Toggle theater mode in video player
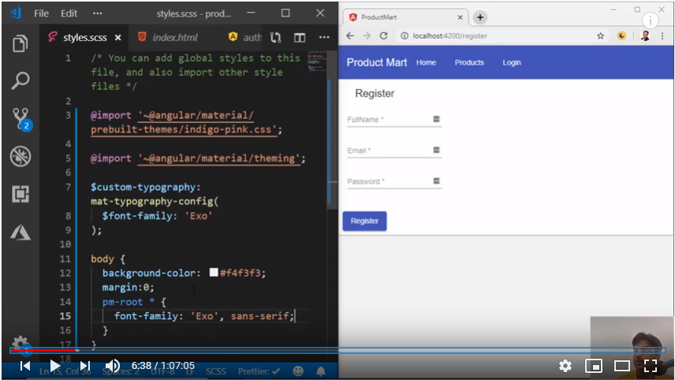Viewport: 675px width, 380px height. [622, 366]
